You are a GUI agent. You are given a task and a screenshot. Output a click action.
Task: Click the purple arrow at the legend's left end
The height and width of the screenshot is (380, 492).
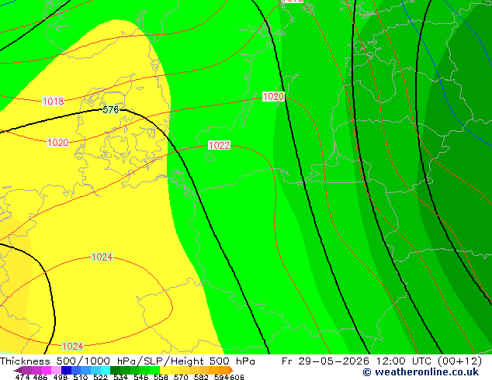coord(17,370)
